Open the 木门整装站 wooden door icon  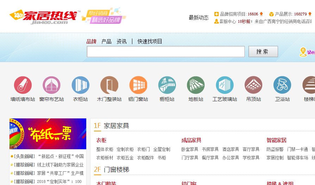pos(109,85)
